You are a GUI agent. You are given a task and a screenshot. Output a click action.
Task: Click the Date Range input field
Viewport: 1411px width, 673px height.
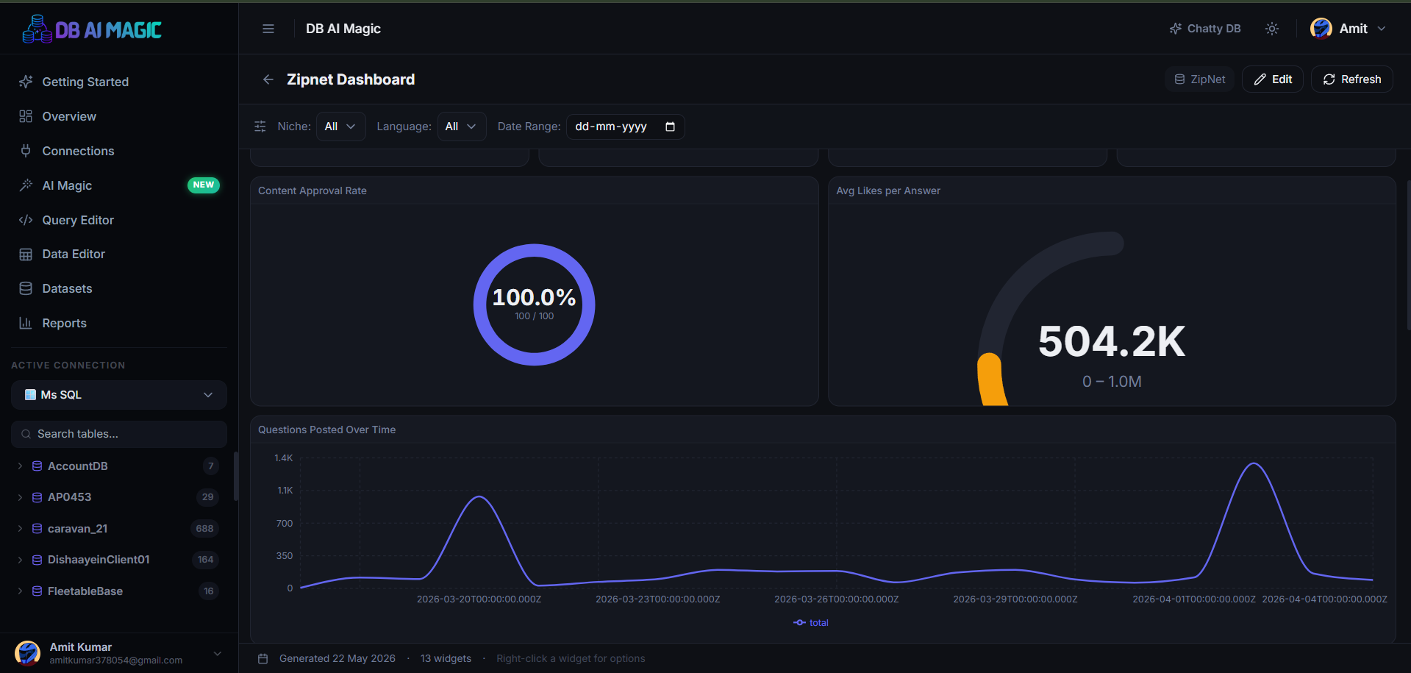pos(626,127)
